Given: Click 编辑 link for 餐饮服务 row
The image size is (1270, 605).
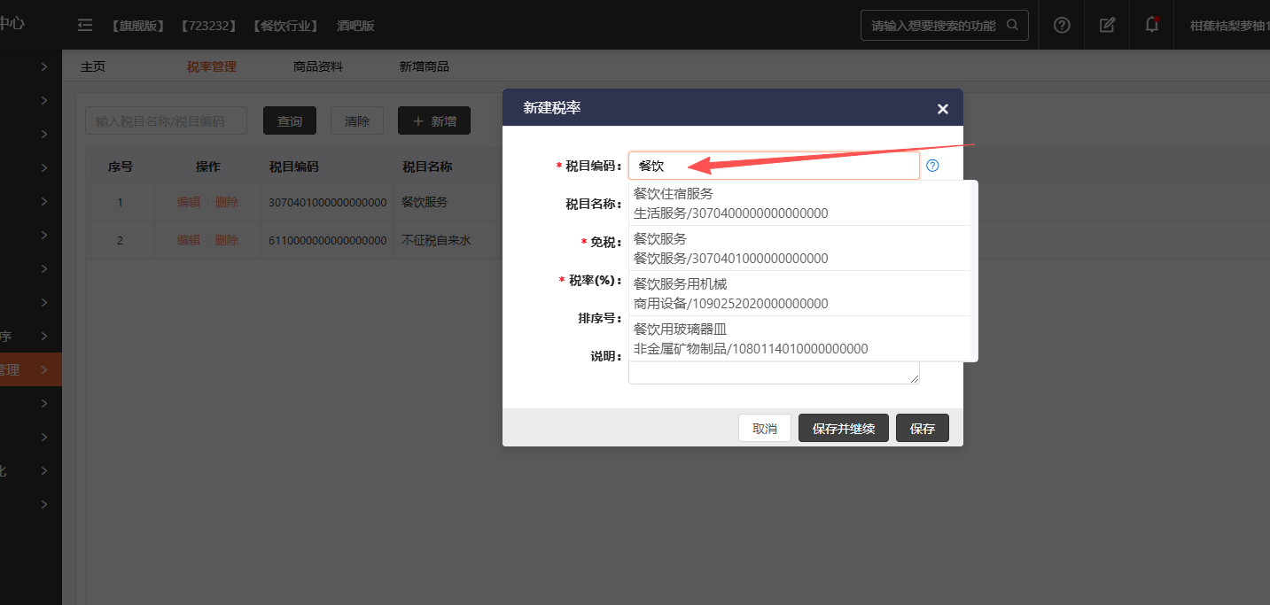Looking at the screenshot, I should tap(188, 202).
